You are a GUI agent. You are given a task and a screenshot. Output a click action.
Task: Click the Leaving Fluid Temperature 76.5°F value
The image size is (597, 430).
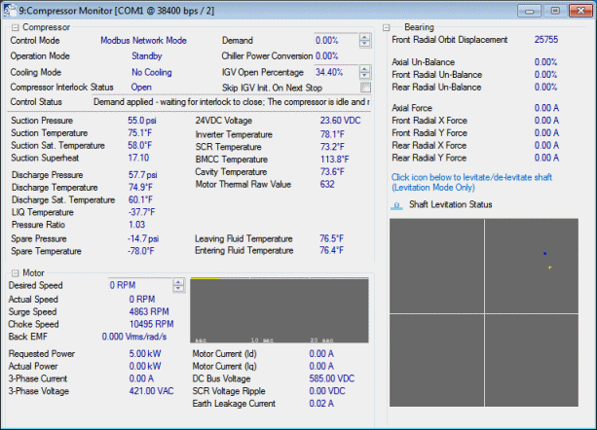pyautogui.click(x=331, y=238)
